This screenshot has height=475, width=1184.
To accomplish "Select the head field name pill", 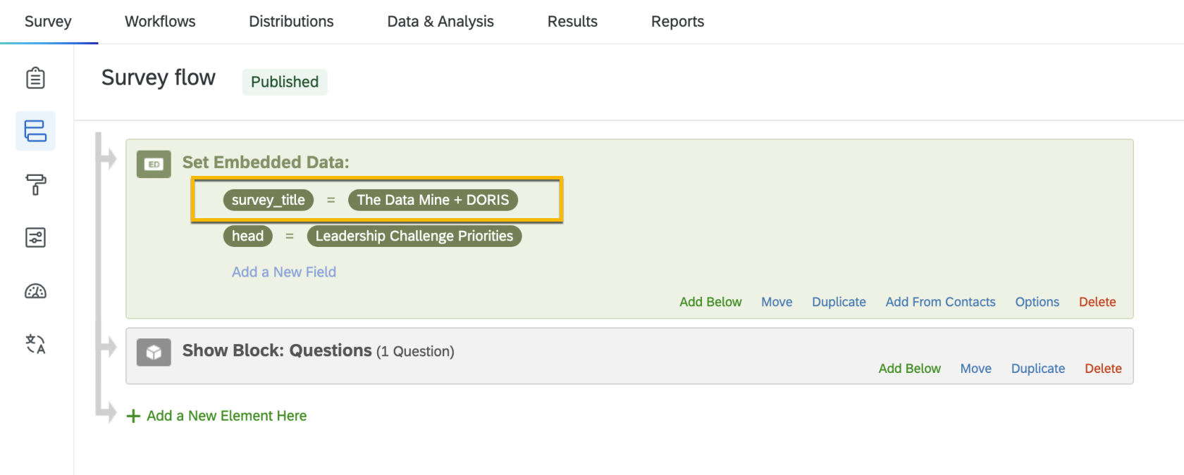I will (x=247, y=236).
